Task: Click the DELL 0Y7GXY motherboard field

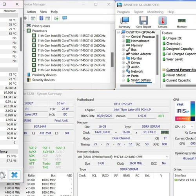Action: click(x=123, y=104)
